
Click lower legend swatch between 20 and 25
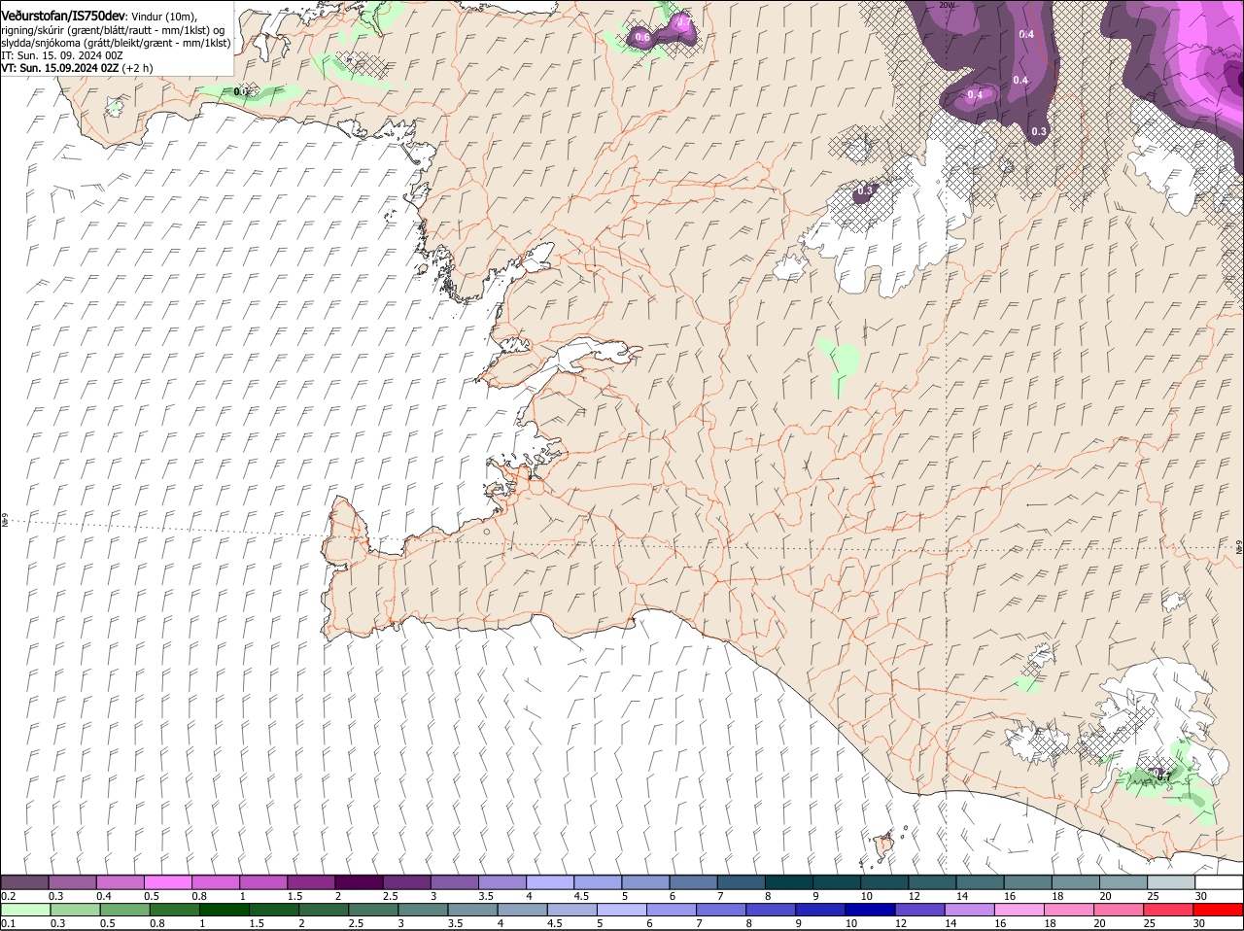1120,910
